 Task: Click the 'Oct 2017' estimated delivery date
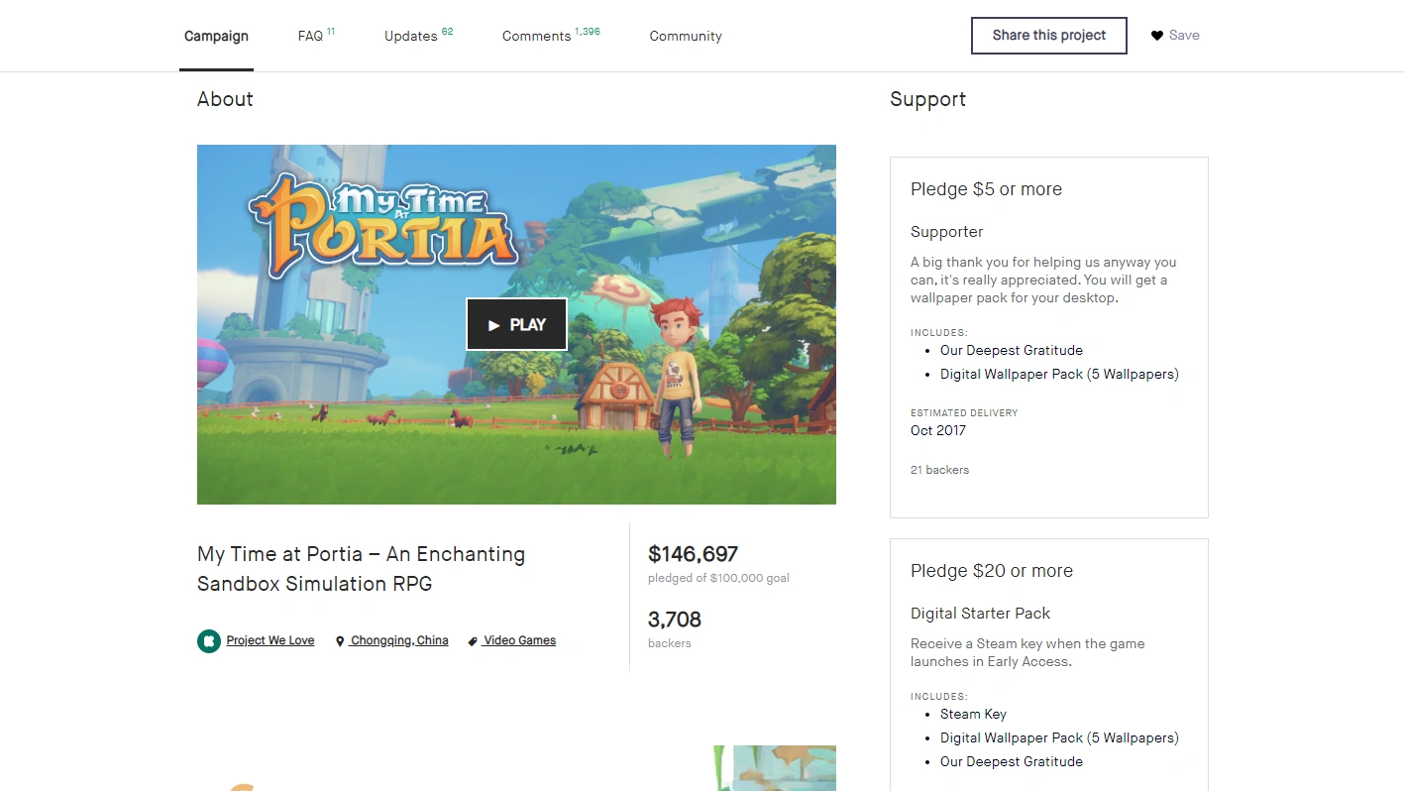click(x=938, y=430)
